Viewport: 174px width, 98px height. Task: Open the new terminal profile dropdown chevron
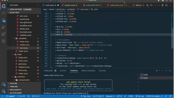point(159,71)
